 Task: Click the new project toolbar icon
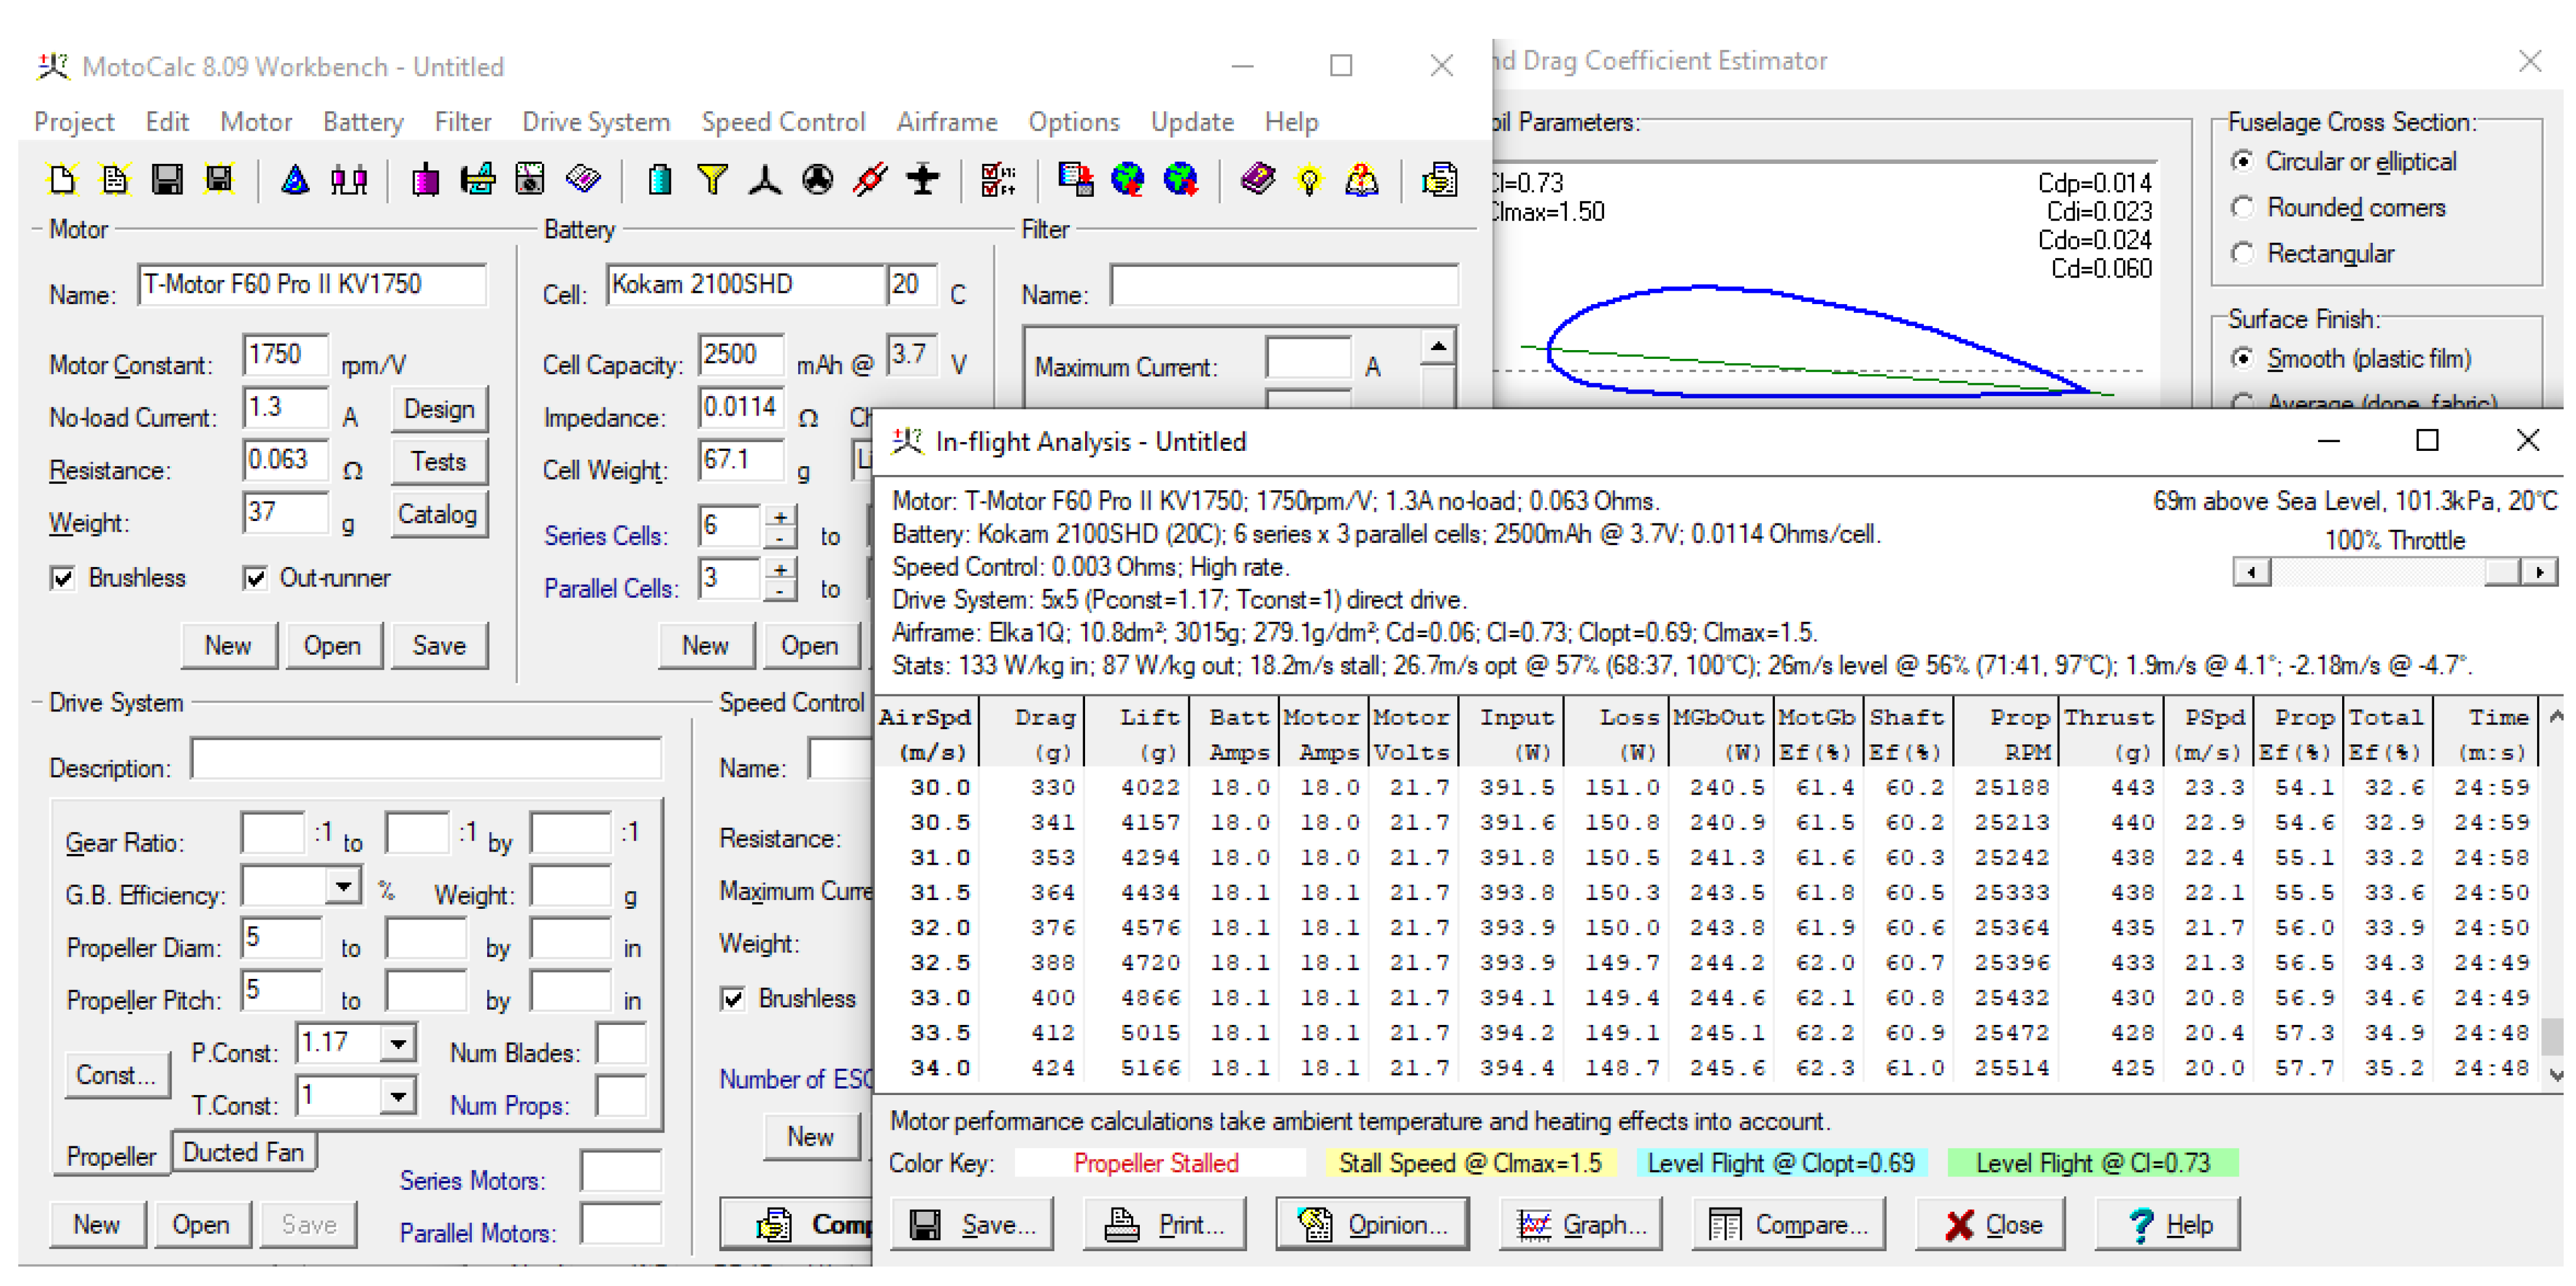click(x=62, y=180)
